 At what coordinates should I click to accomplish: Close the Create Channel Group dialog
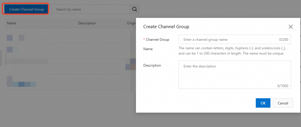point(291,27)
